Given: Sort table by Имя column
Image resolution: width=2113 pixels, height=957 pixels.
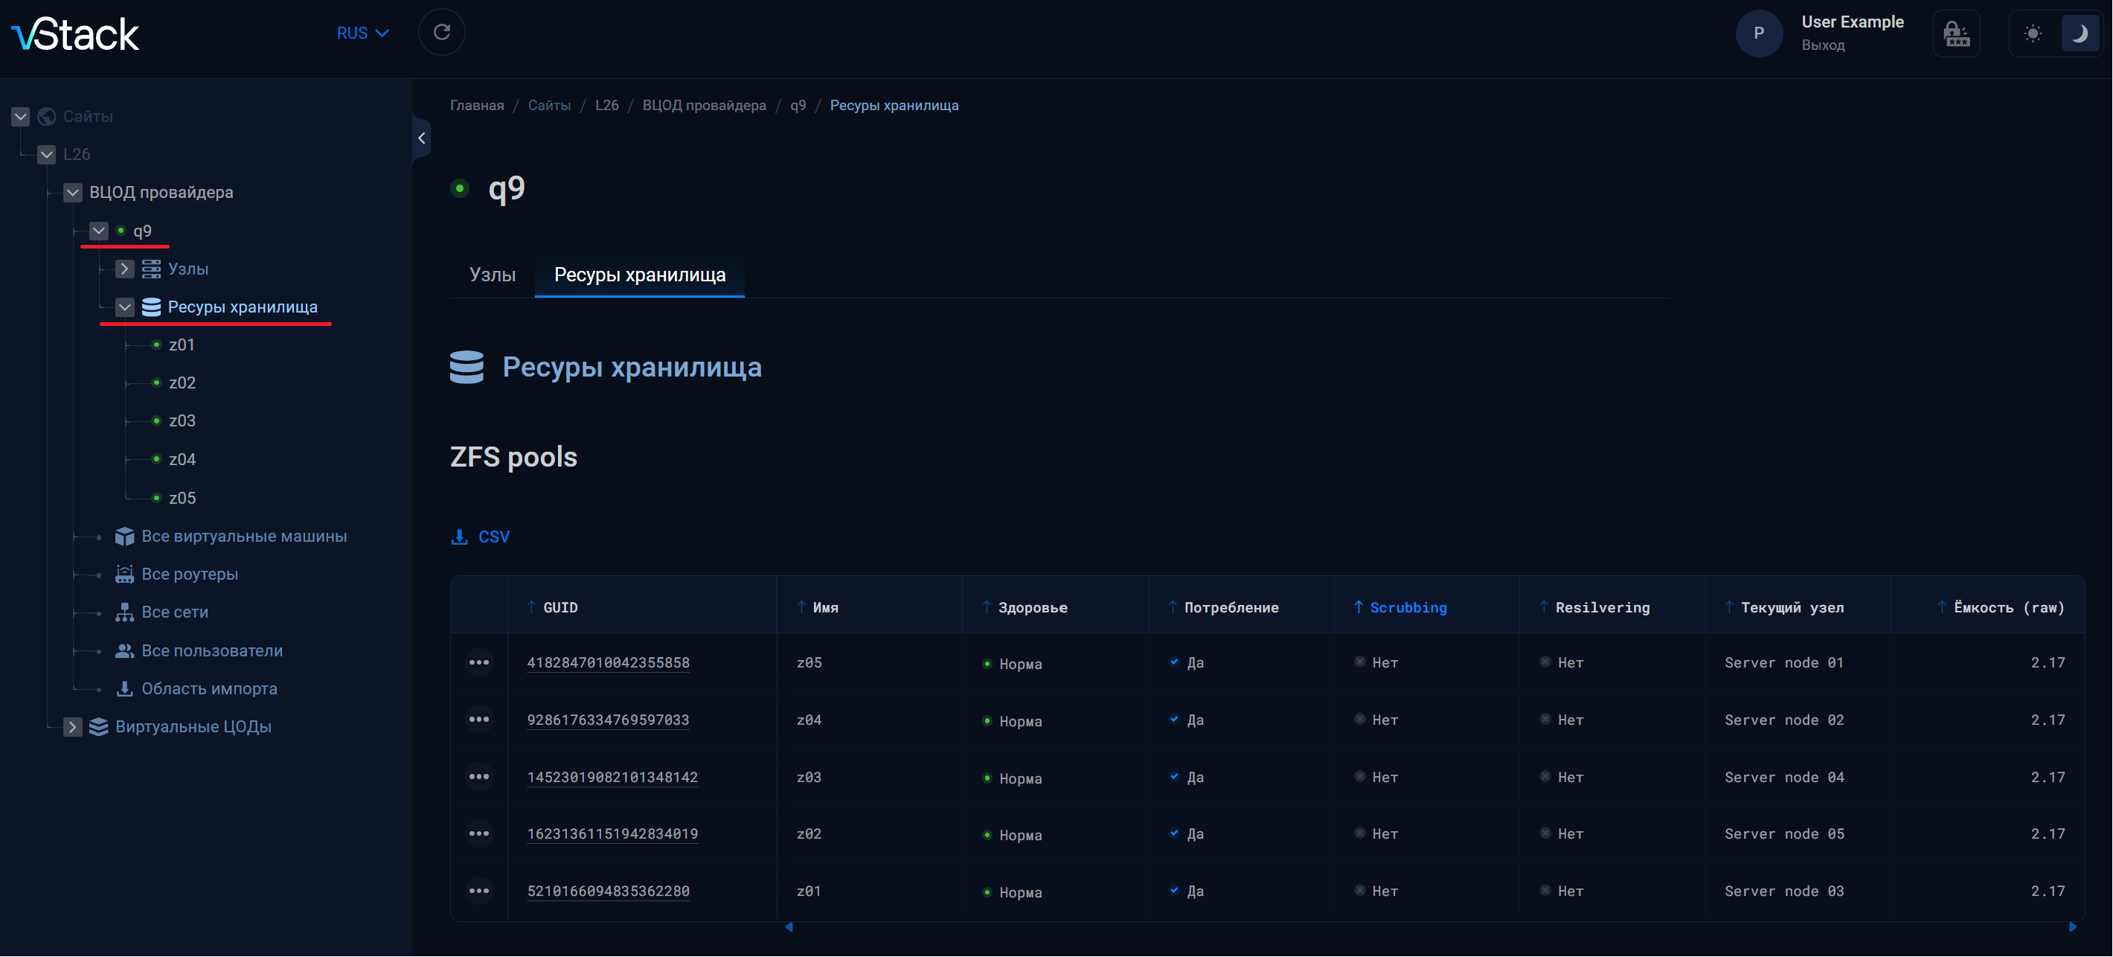Looking at the screenshot, I should coord(818,608).
